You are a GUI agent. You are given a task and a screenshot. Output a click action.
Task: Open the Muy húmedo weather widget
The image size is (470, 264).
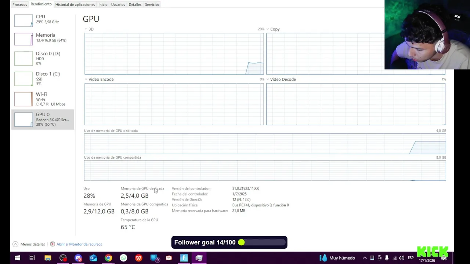pyautogui.click(x=337, y=258)
